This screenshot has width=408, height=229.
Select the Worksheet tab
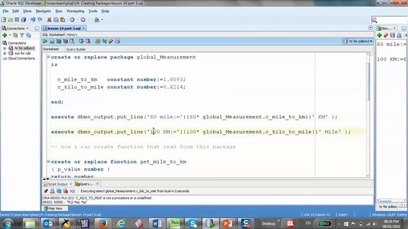(51, 49)
